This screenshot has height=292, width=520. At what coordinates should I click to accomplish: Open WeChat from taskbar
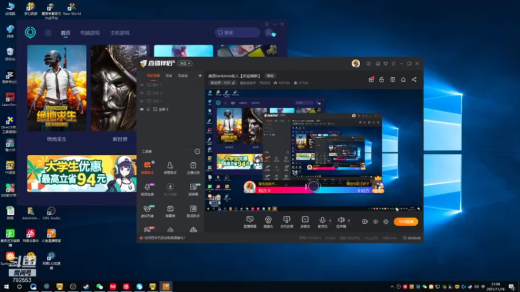[x=99, y=287]
